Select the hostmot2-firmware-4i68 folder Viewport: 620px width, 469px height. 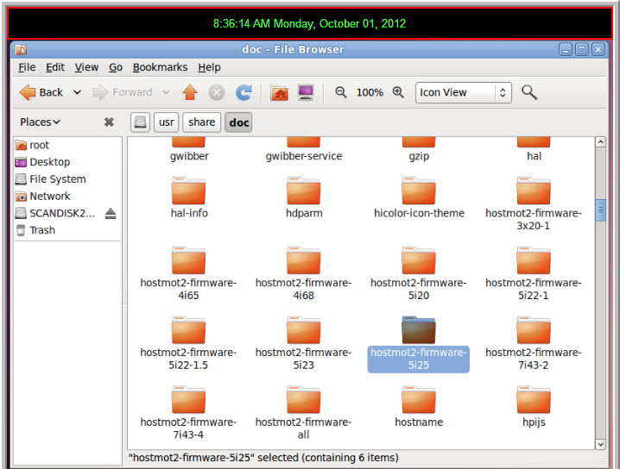coord(303,273)
